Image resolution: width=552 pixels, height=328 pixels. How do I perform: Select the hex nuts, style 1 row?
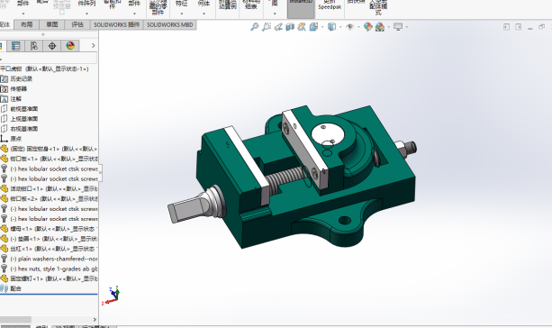(49, 269)
